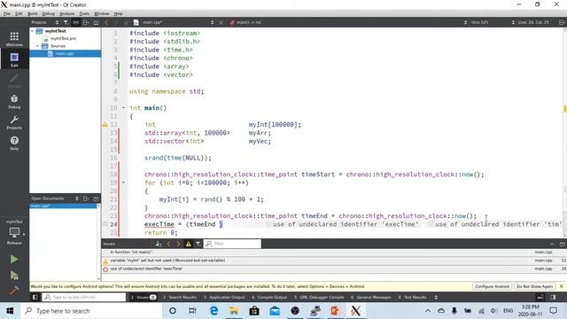Open the output panes list arrows
567x319 pixels.
point(436,298)
